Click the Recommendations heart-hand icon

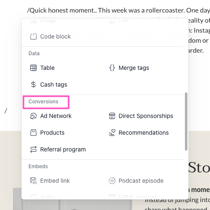[112, 133]
